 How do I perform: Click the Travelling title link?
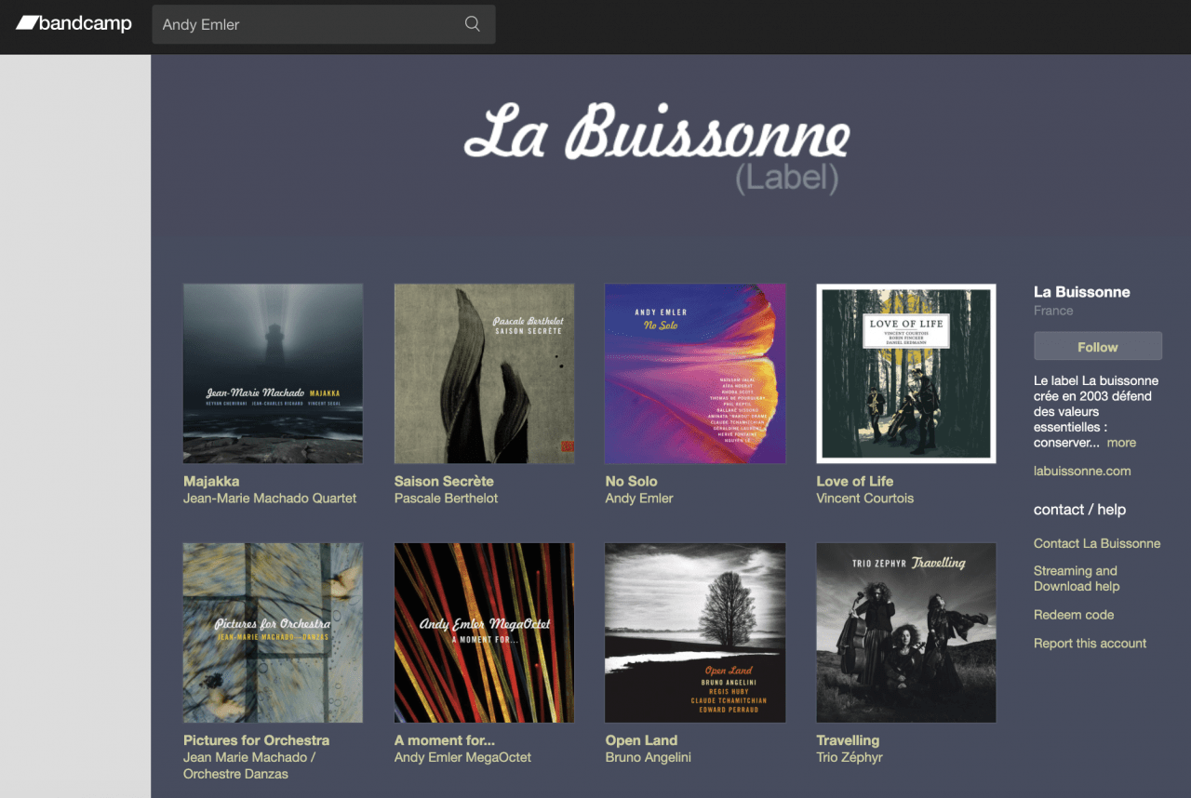[848, 740]
